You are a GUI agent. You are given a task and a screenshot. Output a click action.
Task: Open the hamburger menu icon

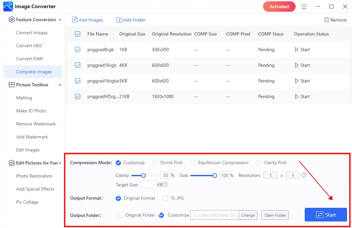pos(304,7)
